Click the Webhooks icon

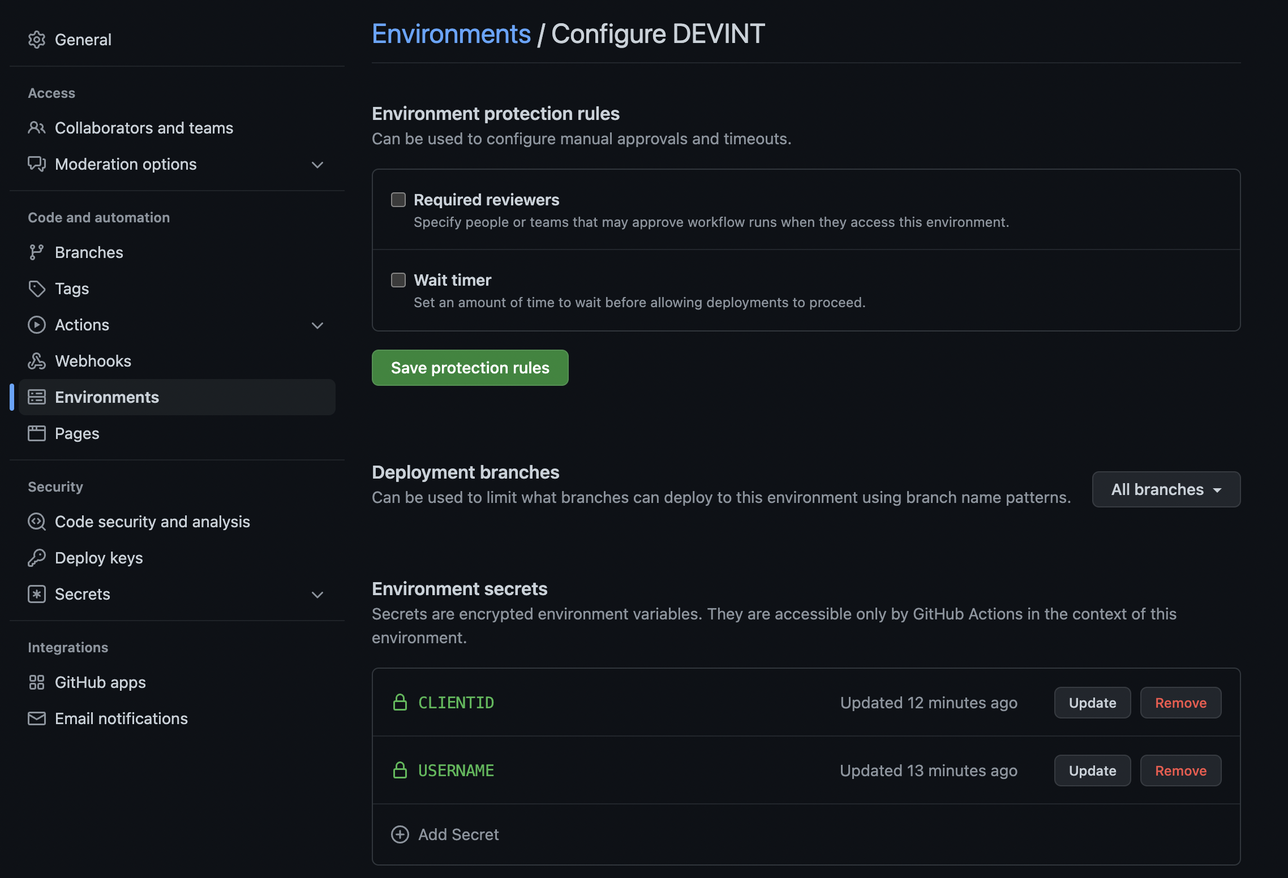(x=37, y=361)
